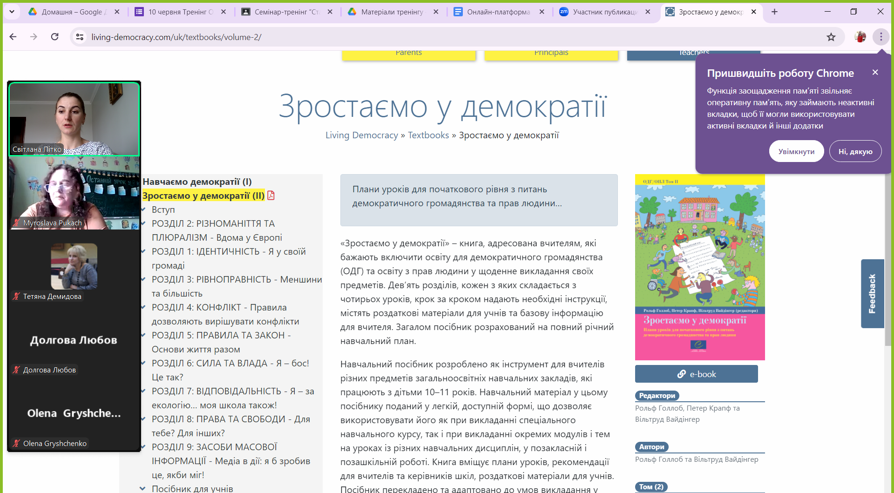Open the Chrome profile avatar
The width and height of the screenshot is (894, 493).
pos(860,37)
